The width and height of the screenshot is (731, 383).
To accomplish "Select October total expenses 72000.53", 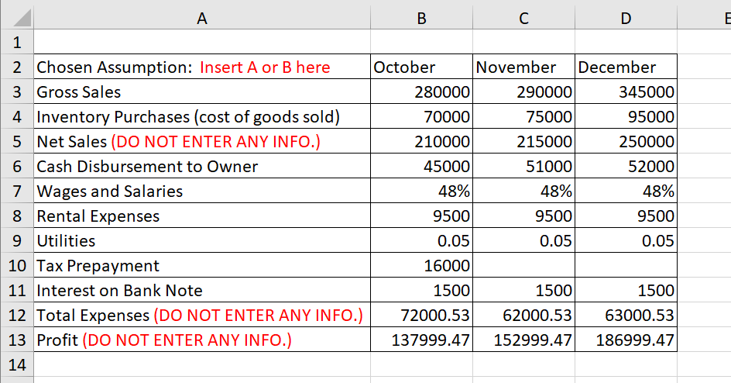I will click(421, 315).
